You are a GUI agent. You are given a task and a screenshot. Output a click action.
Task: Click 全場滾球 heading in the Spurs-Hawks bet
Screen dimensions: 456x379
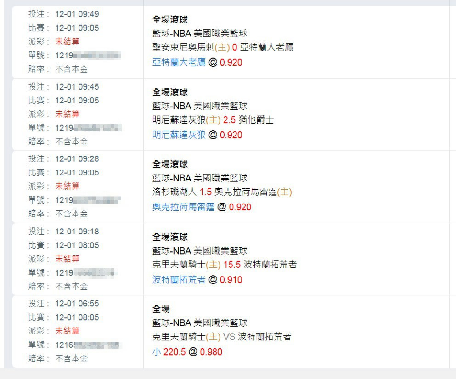pyautogui.click(x=170, y=20)
